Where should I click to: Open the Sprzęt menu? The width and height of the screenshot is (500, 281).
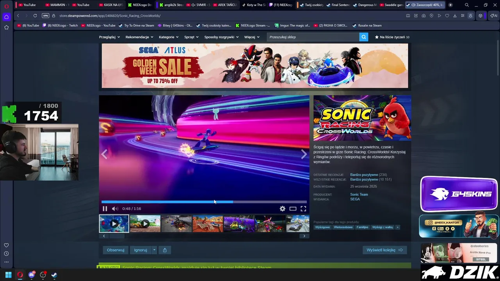tap(191, 37)
